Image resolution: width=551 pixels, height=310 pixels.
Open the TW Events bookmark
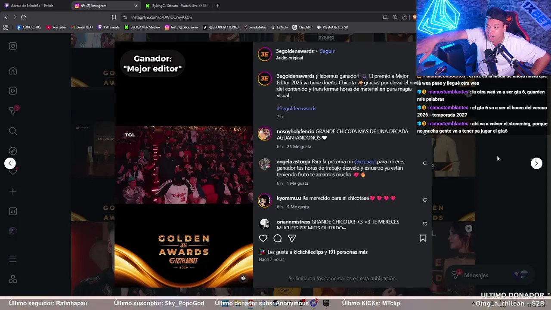tap(108, 27)
